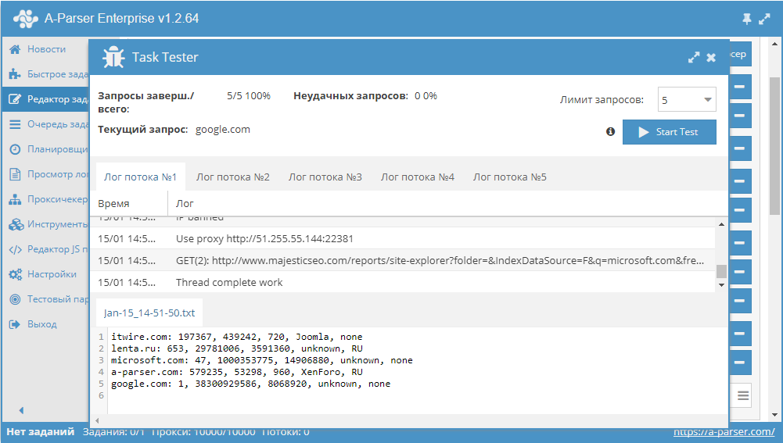Click the pin icon in header
This screenshot has width=783, height=443.
pos(747,19)
